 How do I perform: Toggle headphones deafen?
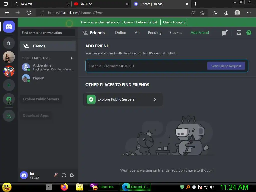coord(64,175)
